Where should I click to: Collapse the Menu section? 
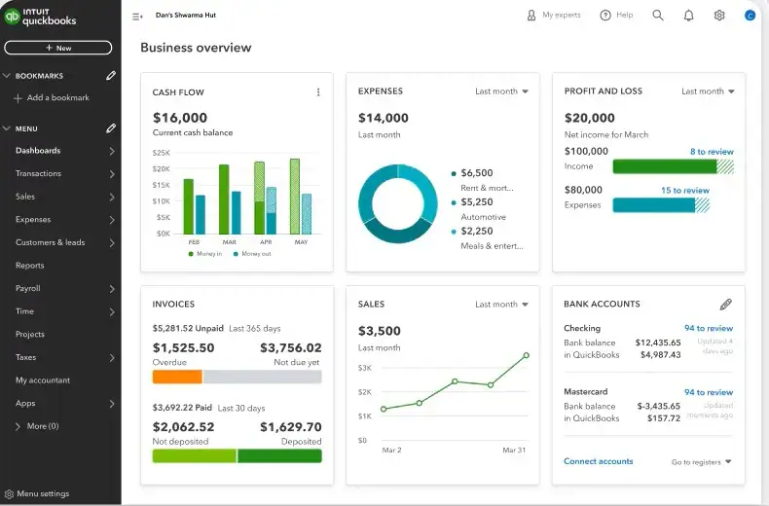[7, 128]
